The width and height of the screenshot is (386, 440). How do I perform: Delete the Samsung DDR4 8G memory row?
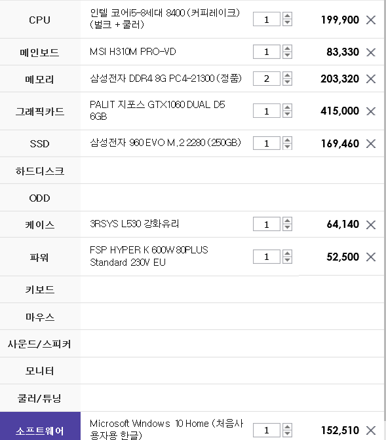point(371,79)
